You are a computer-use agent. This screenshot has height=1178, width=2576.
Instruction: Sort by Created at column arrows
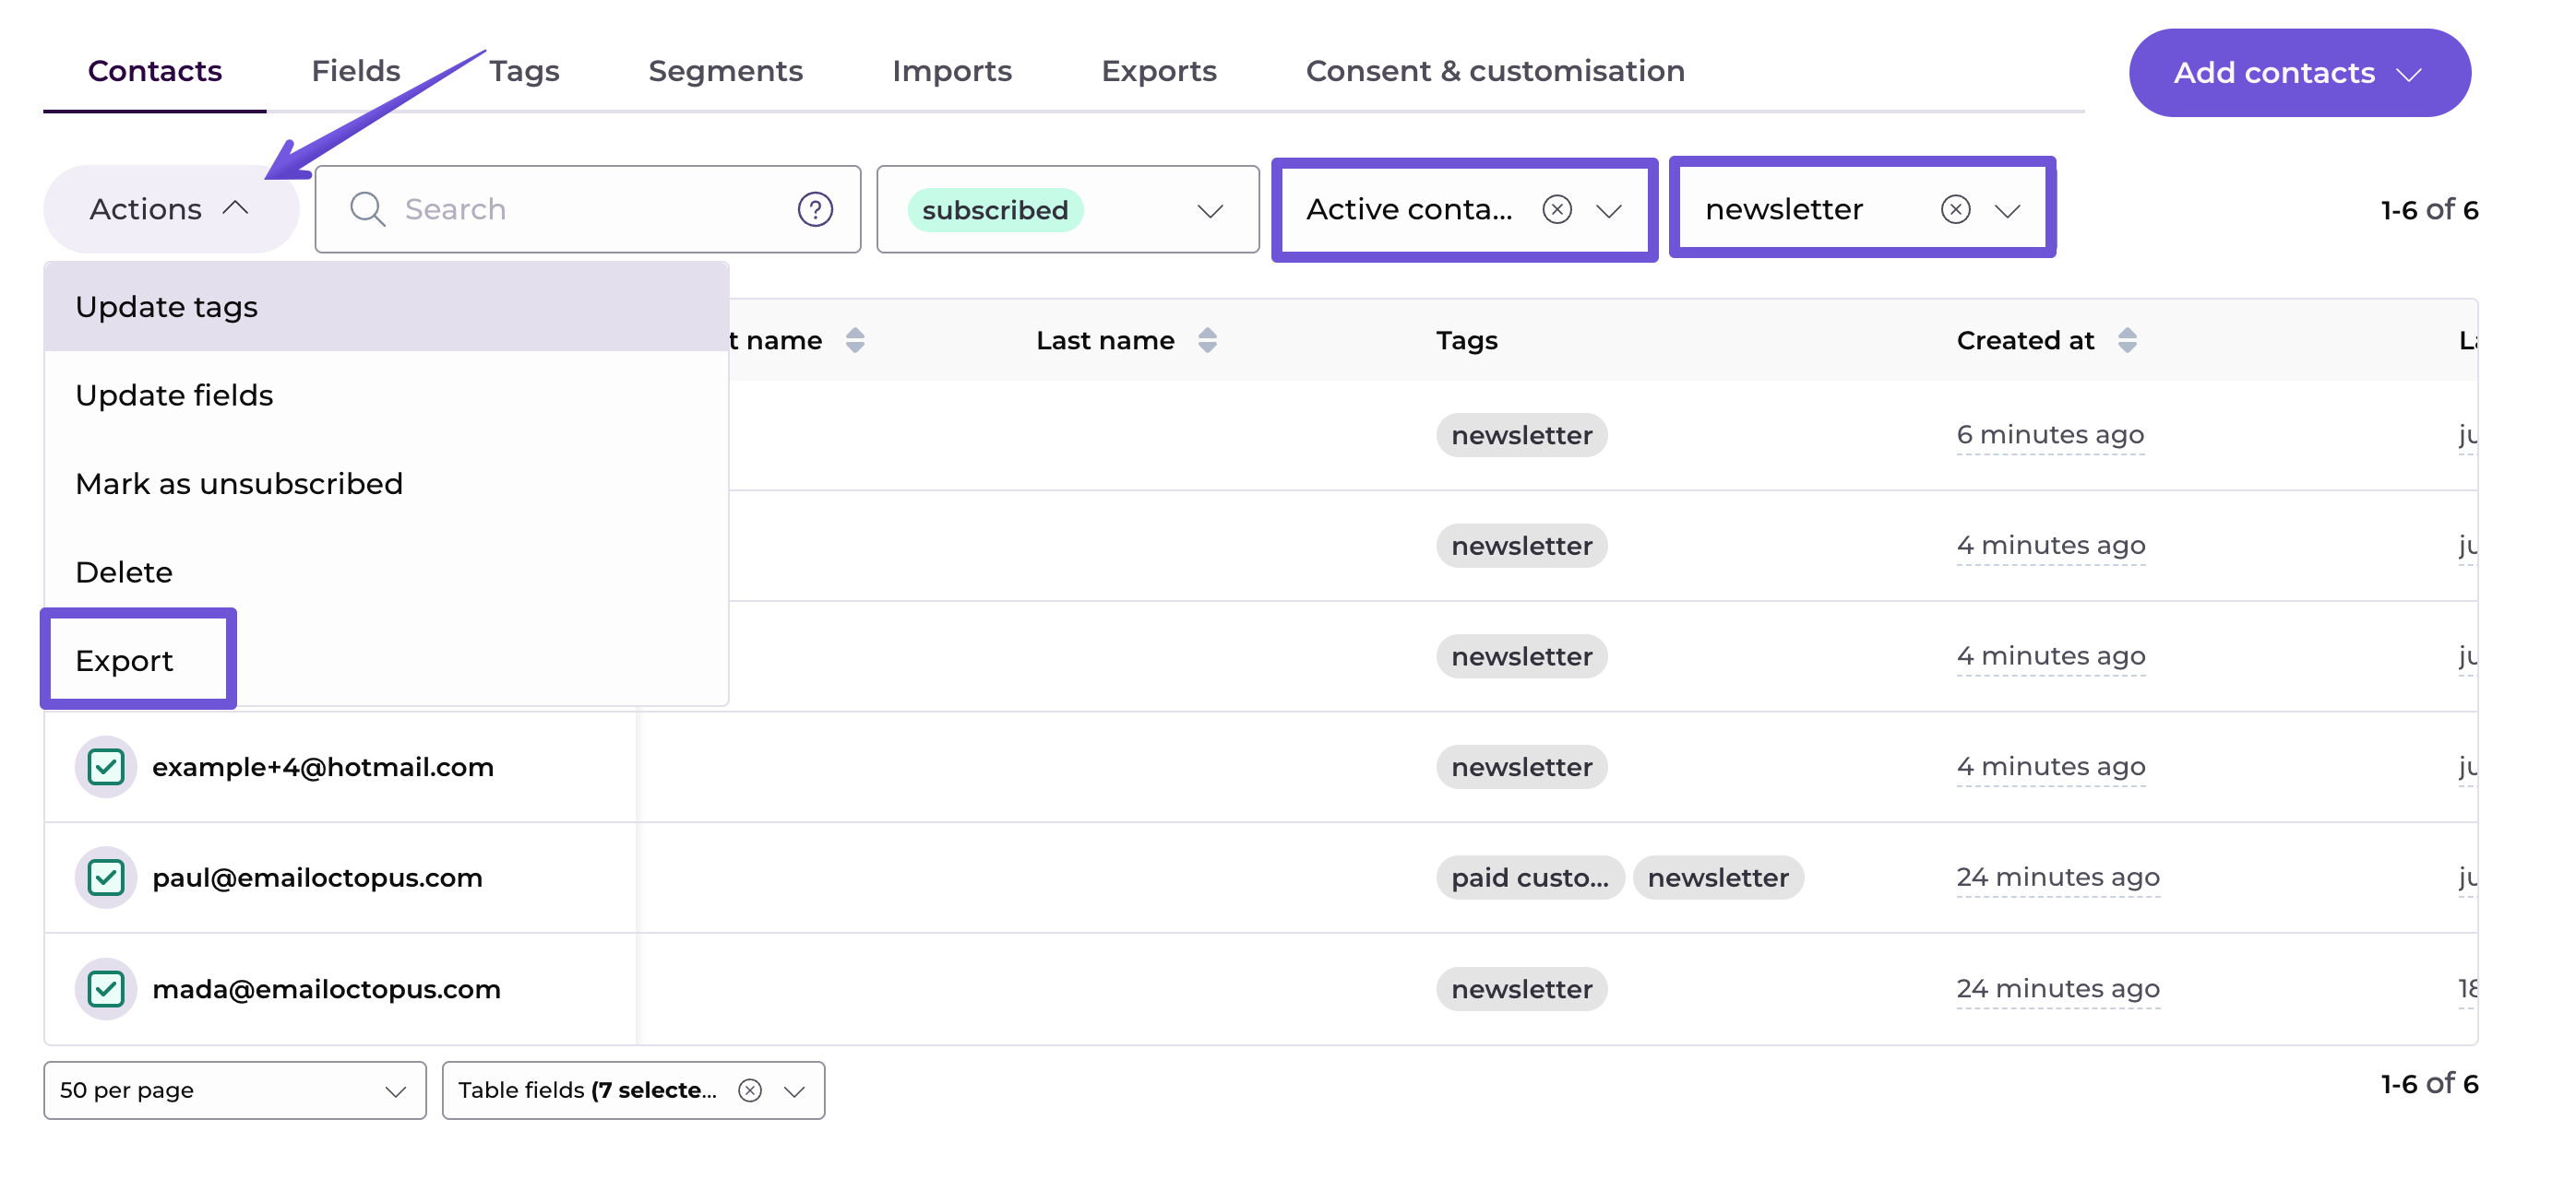[2127, 341]
